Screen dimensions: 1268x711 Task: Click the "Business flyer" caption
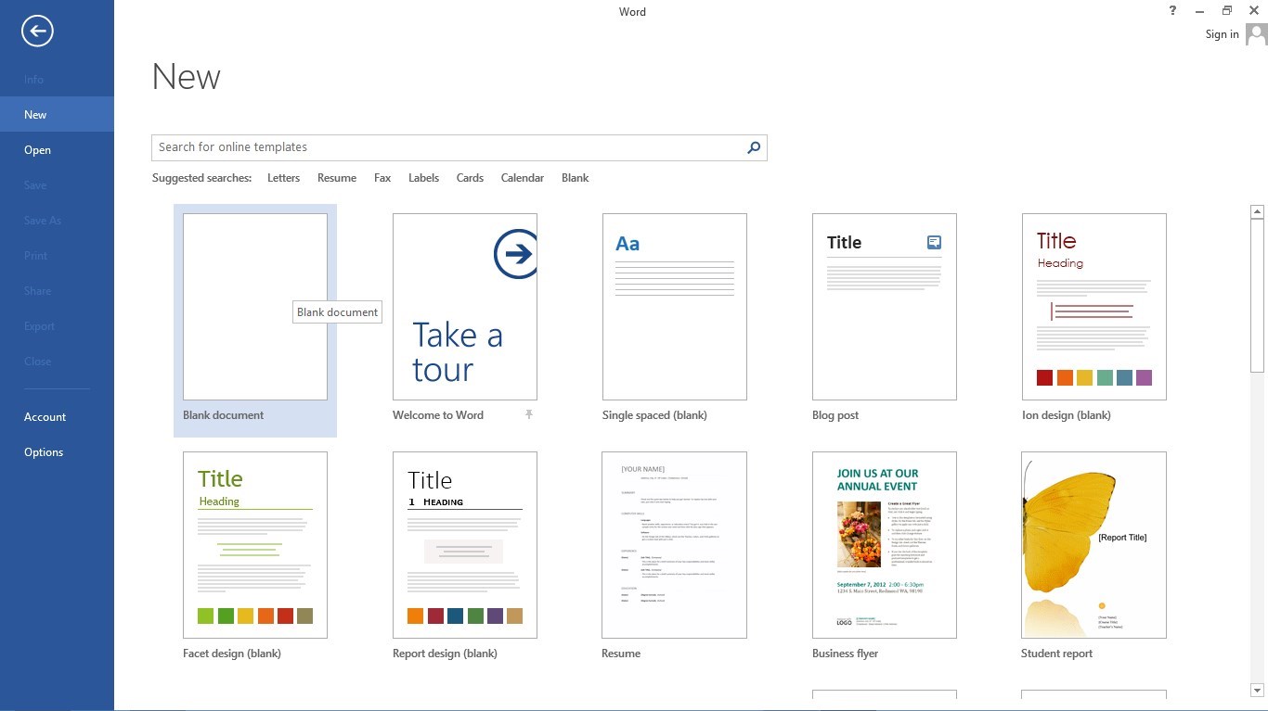[x=846, y=654]
